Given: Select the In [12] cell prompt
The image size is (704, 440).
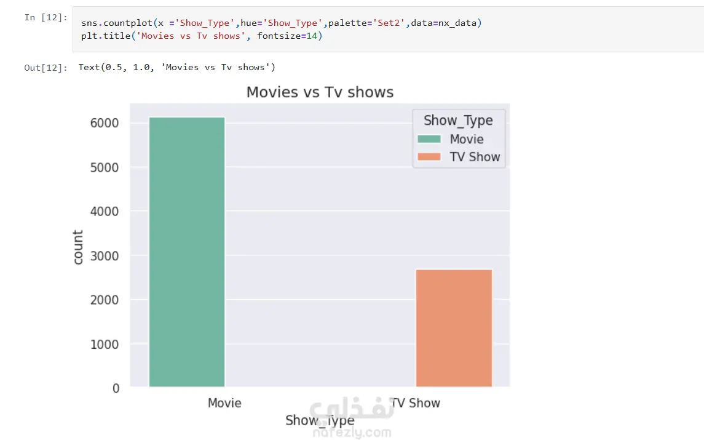Looking at the screenshot, I should click(45, 17).
